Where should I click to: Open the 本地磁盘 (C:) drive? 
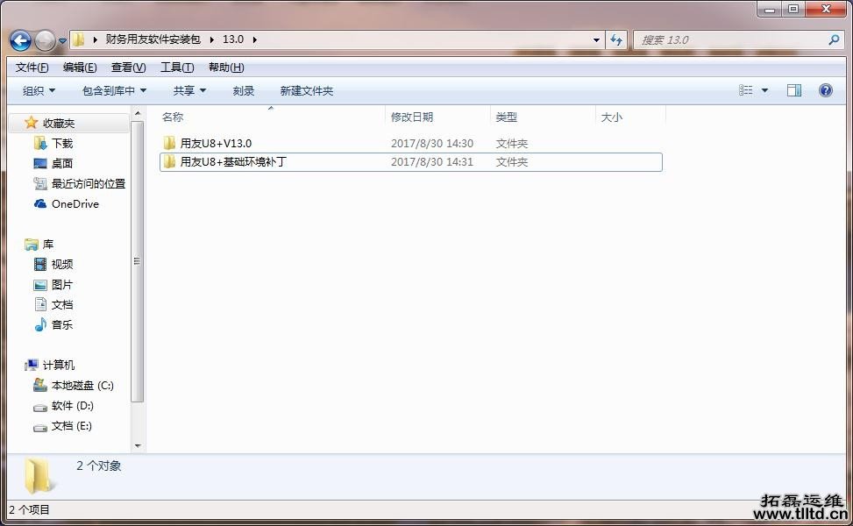tap(73, 385)
